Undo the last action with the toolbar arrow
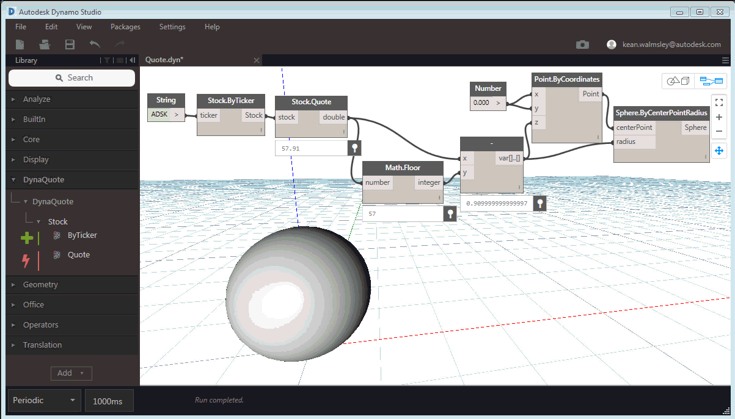Image resolution: width=735 pixels, height=419 pixels. pos(95,44)
